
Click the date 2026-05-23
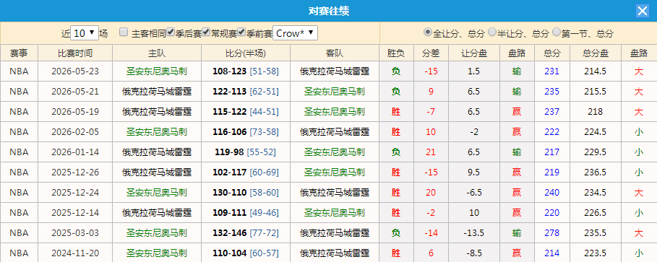pyautogui.click(x=75, y=71)
